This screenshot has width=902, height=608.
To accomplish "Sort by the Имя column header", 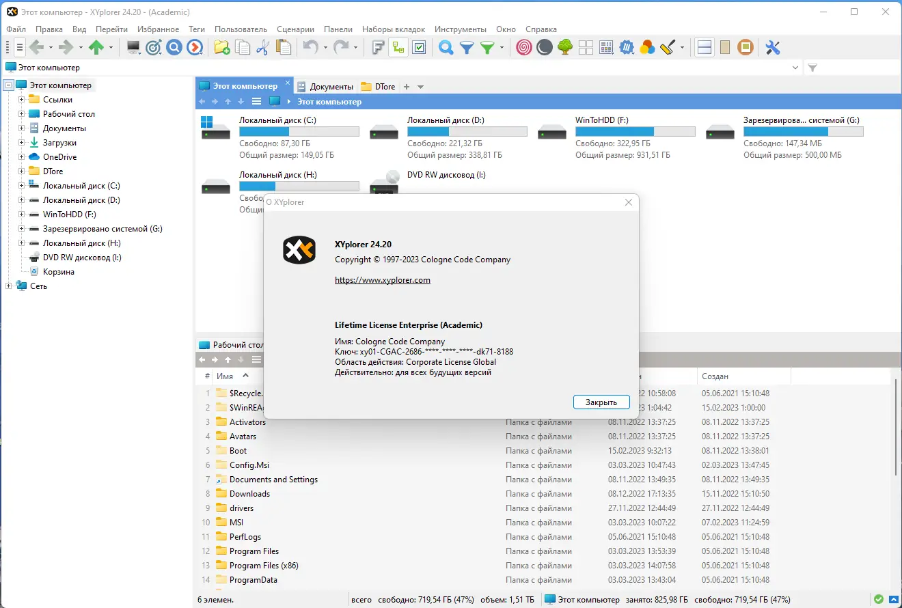I will [225, 376].
